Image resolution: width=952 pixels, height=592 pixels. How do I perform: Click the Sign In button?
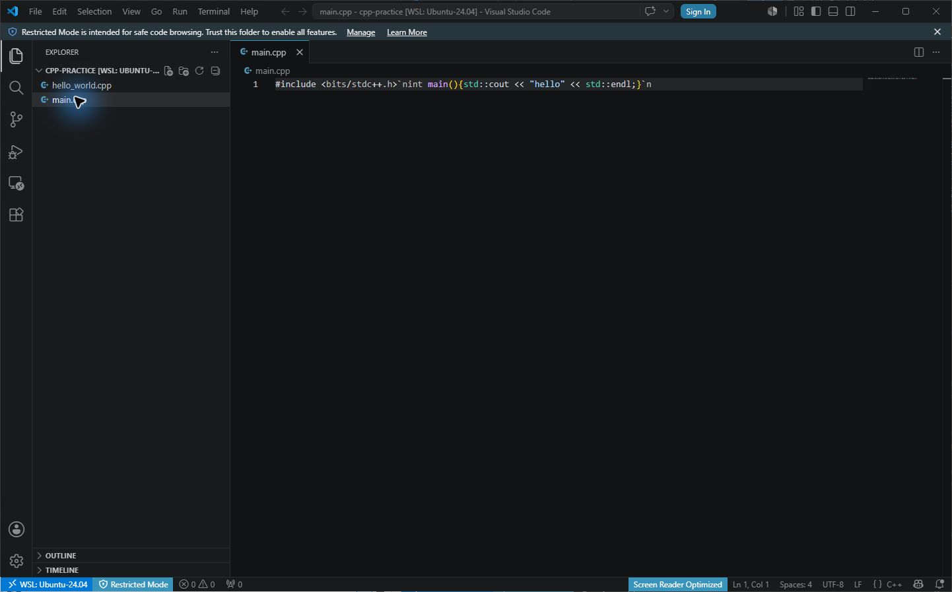698,11
